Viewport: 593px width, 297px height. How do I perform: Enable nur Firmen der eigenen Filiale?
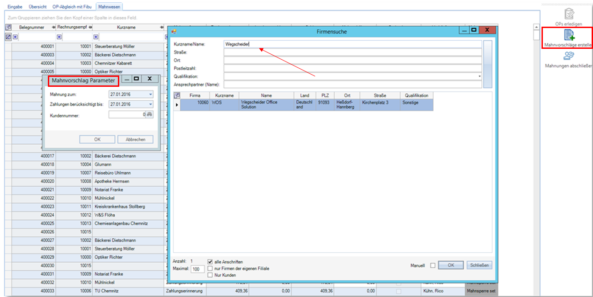(x=210, y=269)
